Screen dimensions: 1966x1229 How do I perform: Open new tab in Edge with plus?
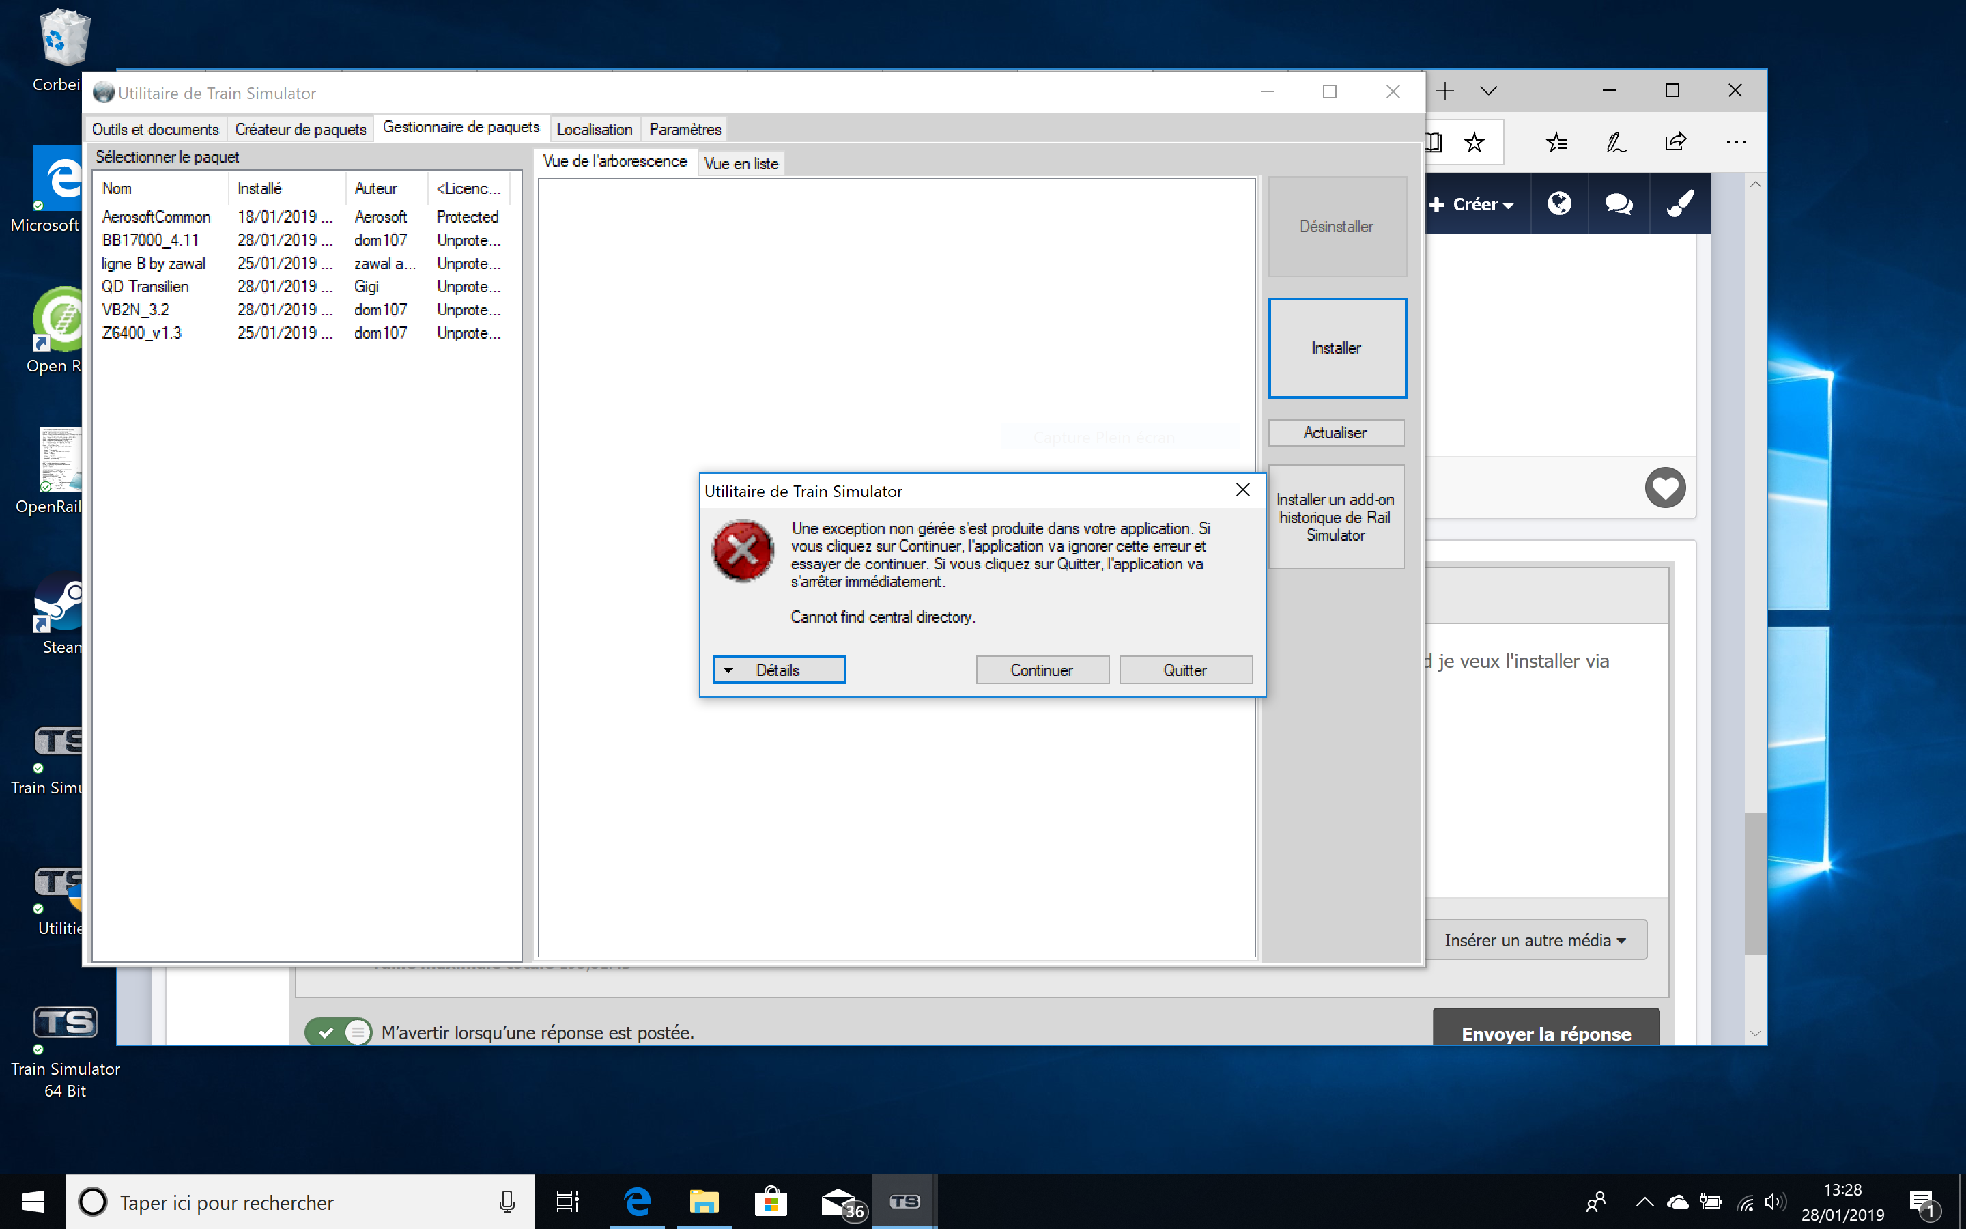(x=1445, y=91)
